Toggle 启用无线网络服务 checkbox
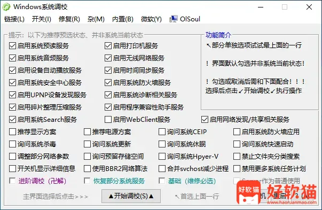 [108, 58]
